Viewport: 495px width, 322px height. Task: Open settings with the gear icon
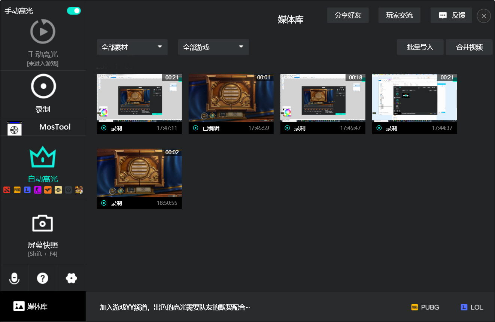71,278
